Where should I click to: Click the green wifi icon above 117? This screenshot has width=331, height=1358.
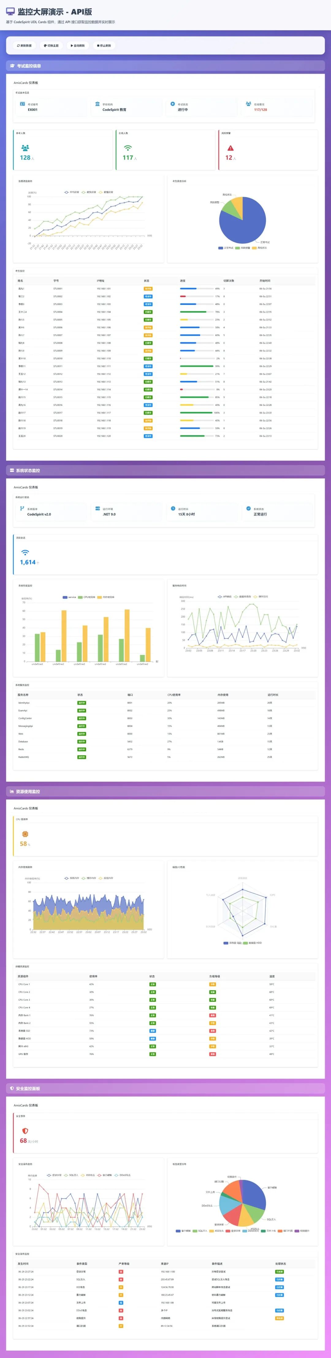coord(127,148)
